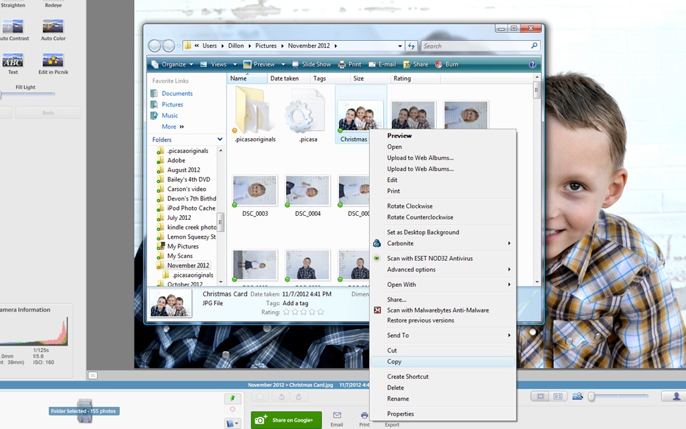Viewport: 686px width, 429px height.
Task: Open the address bar history dropdown
Action: 400,46
